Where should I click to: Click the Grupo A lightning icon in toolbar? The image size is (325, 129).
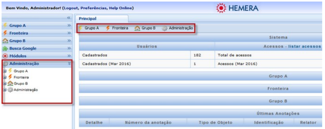[80, 28]
